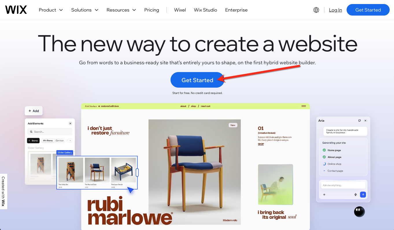Click the Wix logo
Viewport: 394px width, 230px height.
[x=16, y=10]
